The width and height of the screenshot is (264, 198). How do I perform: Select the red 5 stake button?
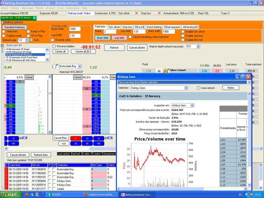click(x=75, y=139)
